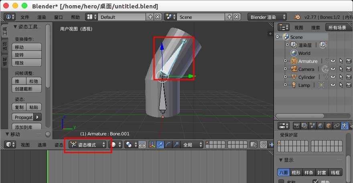Open the 3D View editor type selector
Viewport: 353px width, 183px height.
[10, 145]
